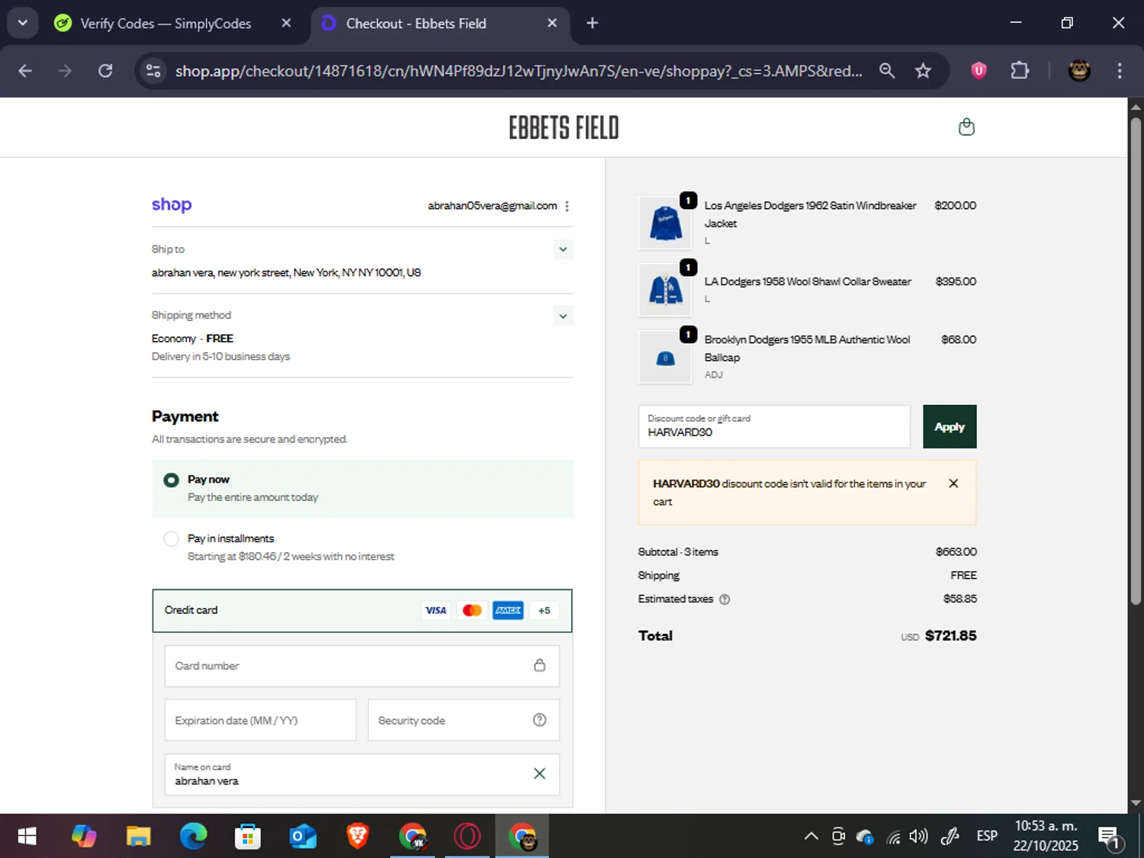Click the American Express icon
The width and height of the screenshot is (1144, 858).
click(508, 610)
